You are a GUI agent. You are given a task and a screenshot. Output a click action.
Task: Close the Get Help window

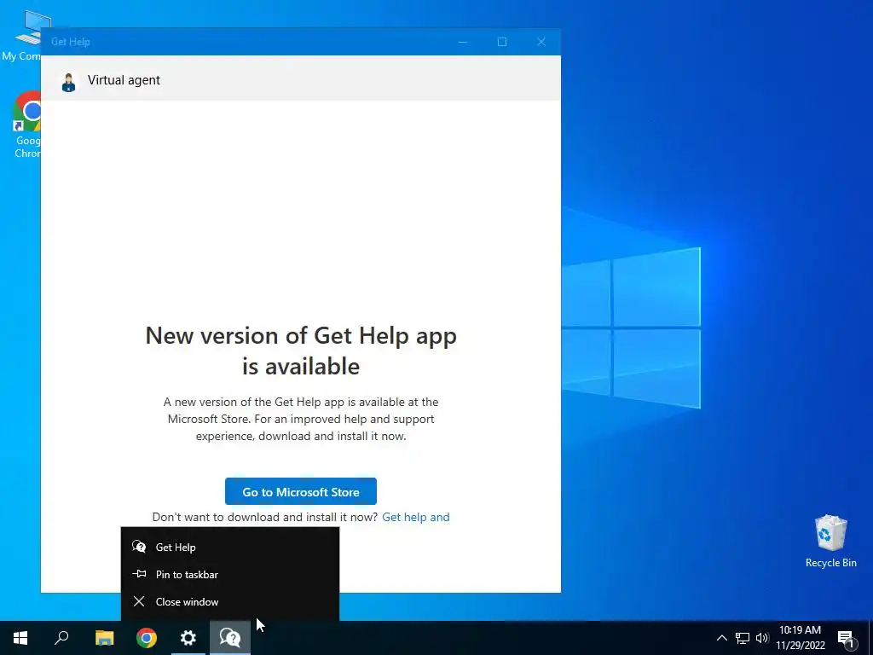pos(541,42)
